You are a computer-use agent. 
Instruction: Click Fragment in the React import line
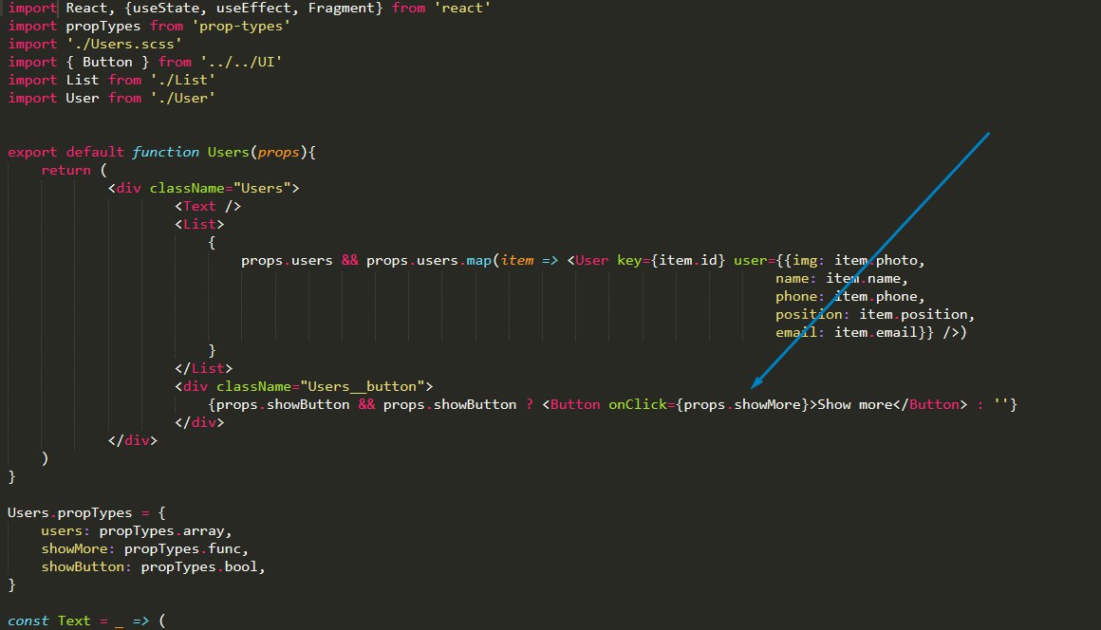342,8
